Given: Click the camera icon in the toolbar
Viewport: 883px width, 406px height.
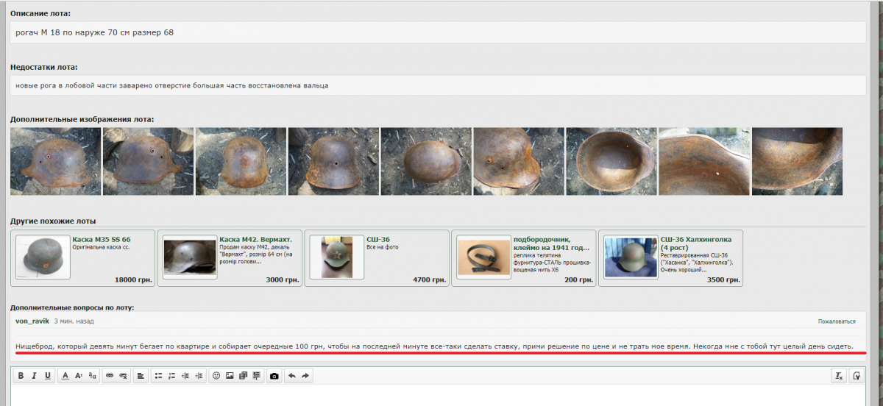Looking at the screenshot, I should (x=274, y=376).
